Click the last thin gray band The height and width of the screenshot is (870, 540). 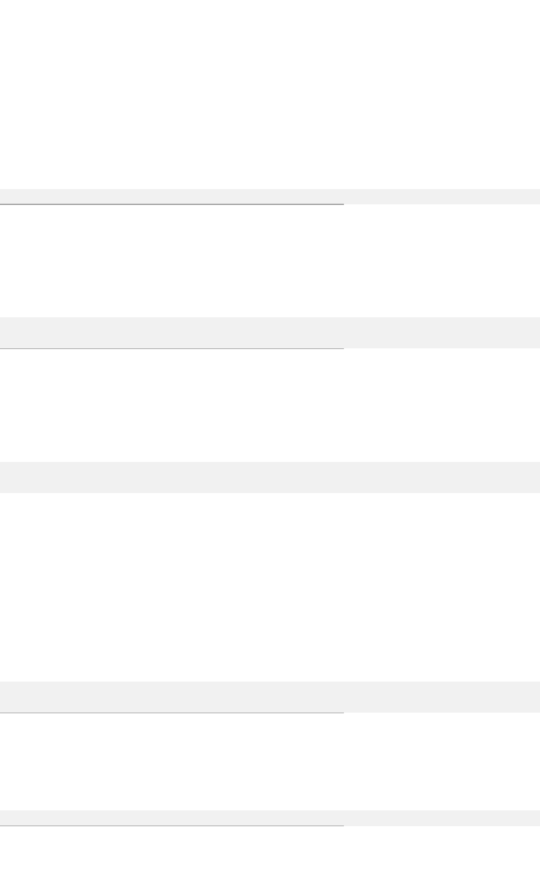[270, 817]
